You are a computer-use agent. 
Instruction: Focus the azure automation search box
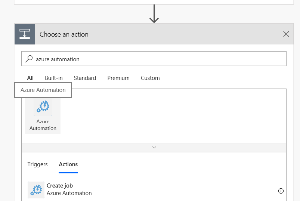pyautogui.click(x=157, y=59)
